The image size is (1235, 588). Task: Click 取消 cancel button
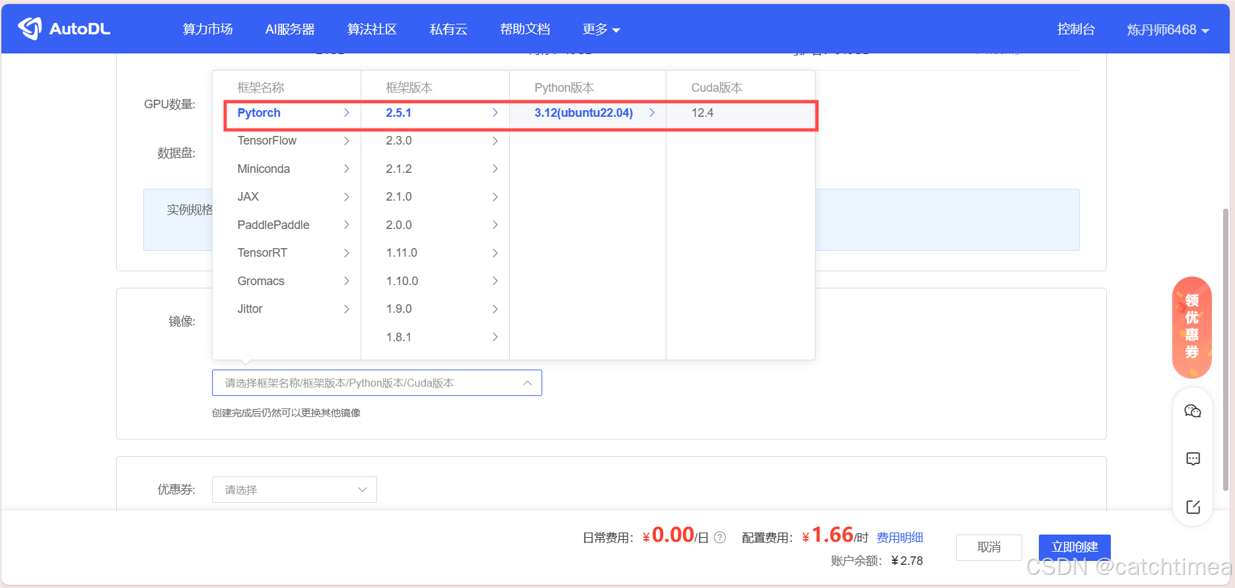(989, 547)
